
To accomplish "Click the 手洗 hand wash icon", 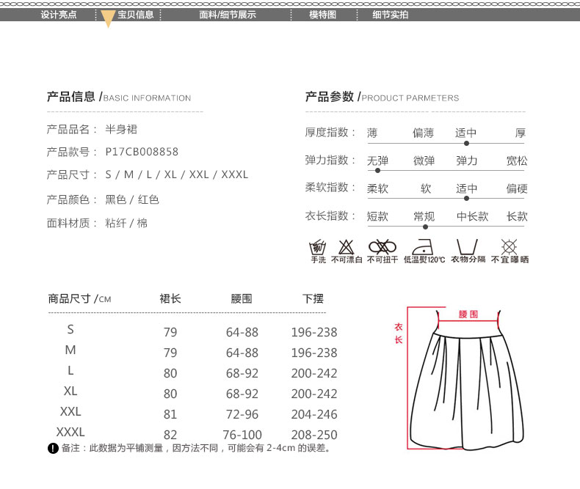I will pyautogui.click(x=318, y=247).
